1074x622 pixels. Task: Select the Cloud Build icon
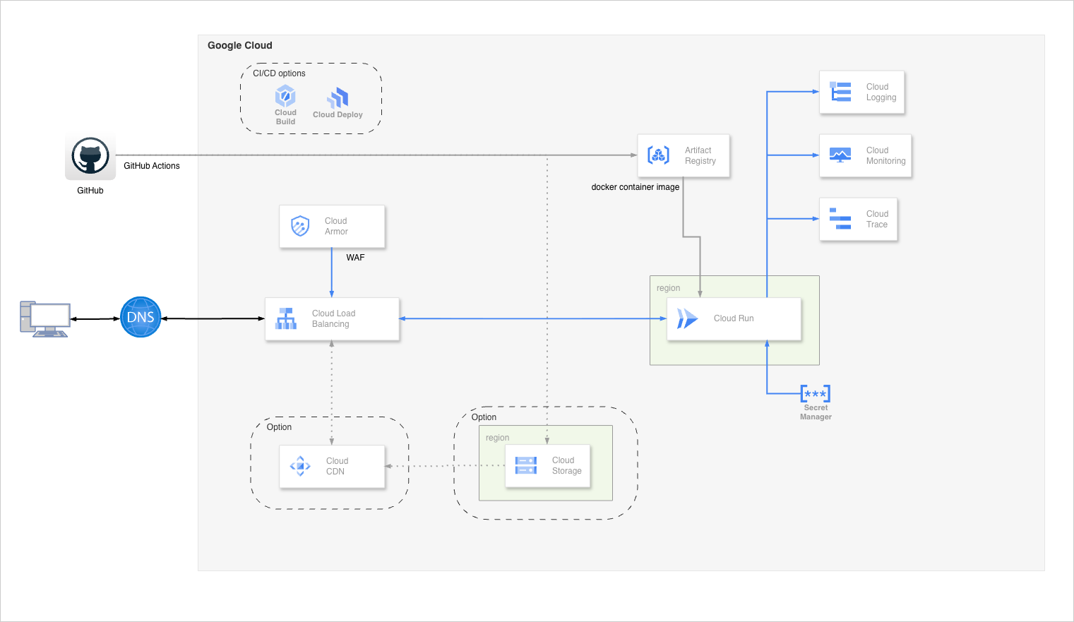point(285,96)
